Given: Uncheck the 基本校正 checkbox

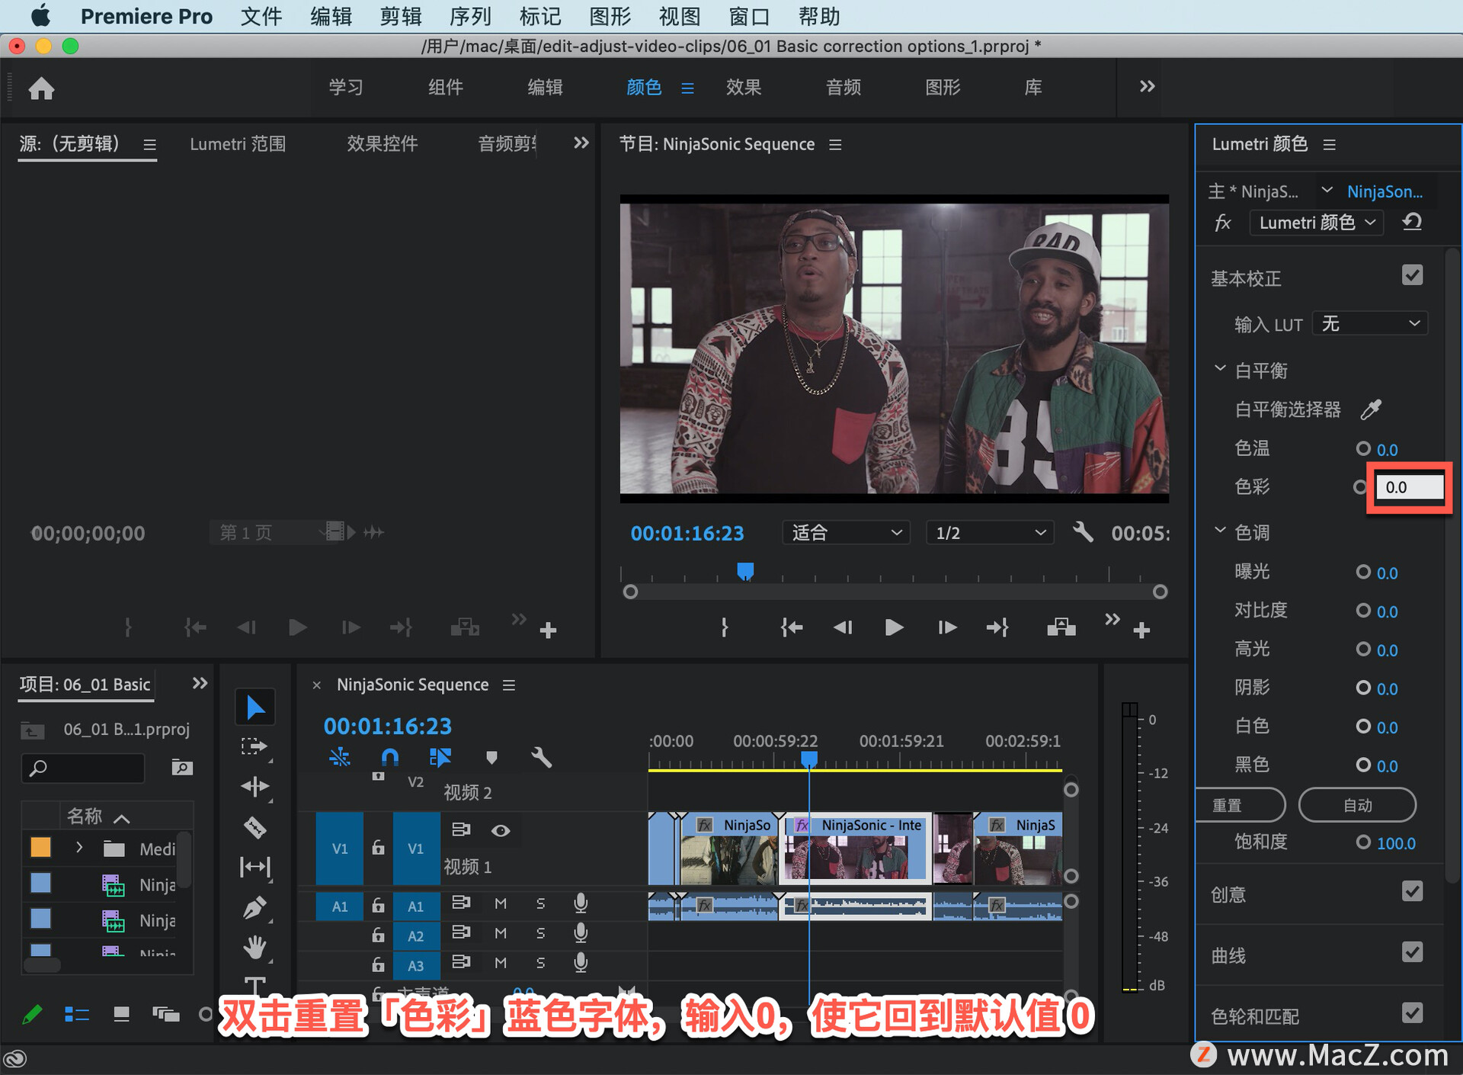Looking at the screenshot, I should (x=1412, y=276).
